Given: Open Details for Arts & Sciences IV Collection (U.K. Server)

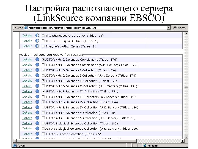Looking at the screenshot, I should coord(27,107).
